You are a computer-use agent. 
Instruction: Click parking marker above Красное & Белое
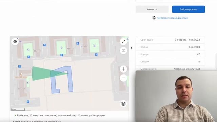pos(19,66)
